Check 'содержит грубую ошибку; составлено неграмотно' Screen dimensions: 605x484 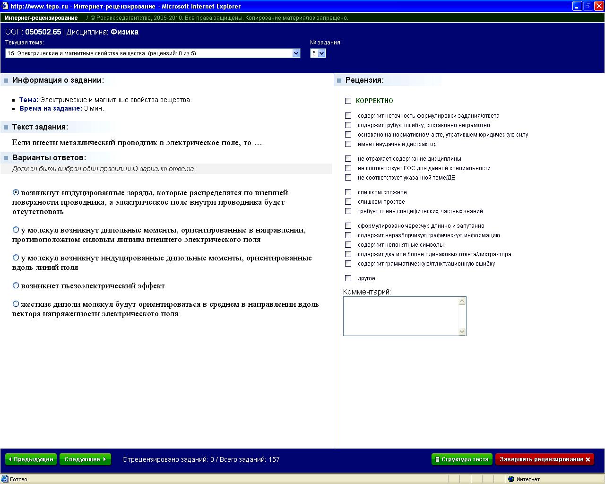click(x=348, y=125)
